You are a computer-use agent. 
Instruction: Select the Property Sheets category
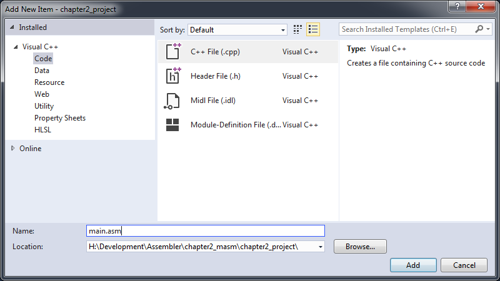coord(60,118)
